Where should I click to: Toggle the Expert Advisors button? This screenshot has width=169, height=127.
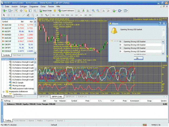[x=66, y=11]
